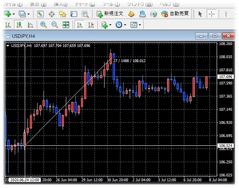Expand the Indicators dropdown arrow
This screenshot has height=188, width=239.
(x=110, y=25)
